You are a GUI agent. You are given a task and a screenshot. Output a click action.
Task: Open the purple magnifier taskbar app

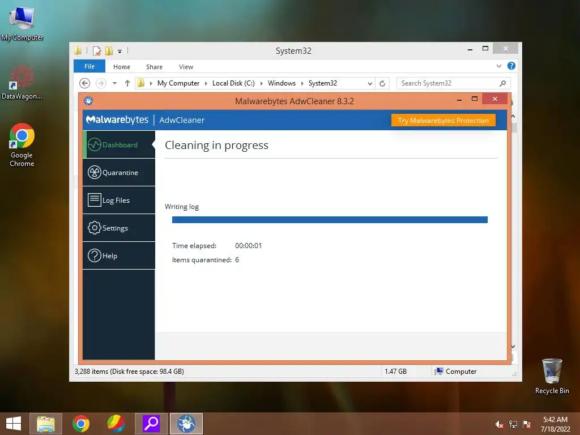click(151, 424)
